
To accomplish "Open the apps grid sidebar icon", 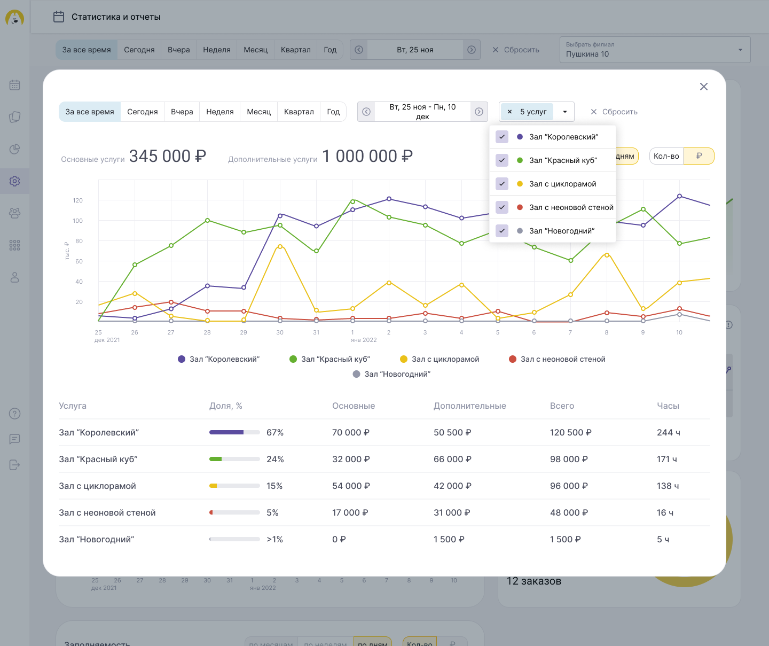I will [15, 245].
